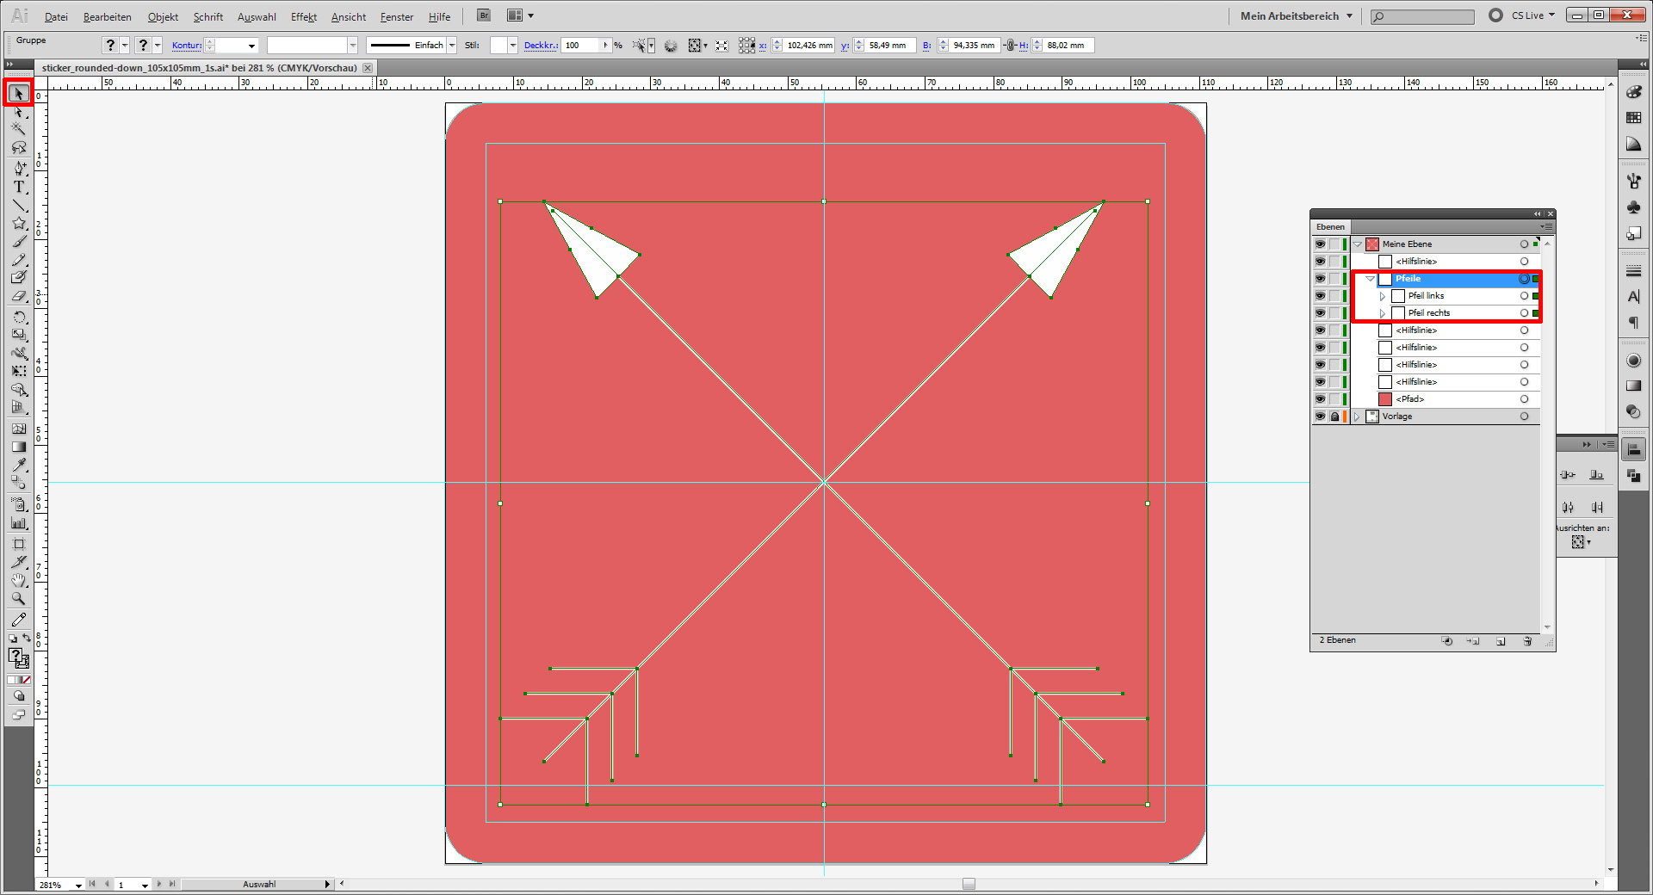
Task: Hide the Pfeile group via eye icon
Action: click(1320, 279)
